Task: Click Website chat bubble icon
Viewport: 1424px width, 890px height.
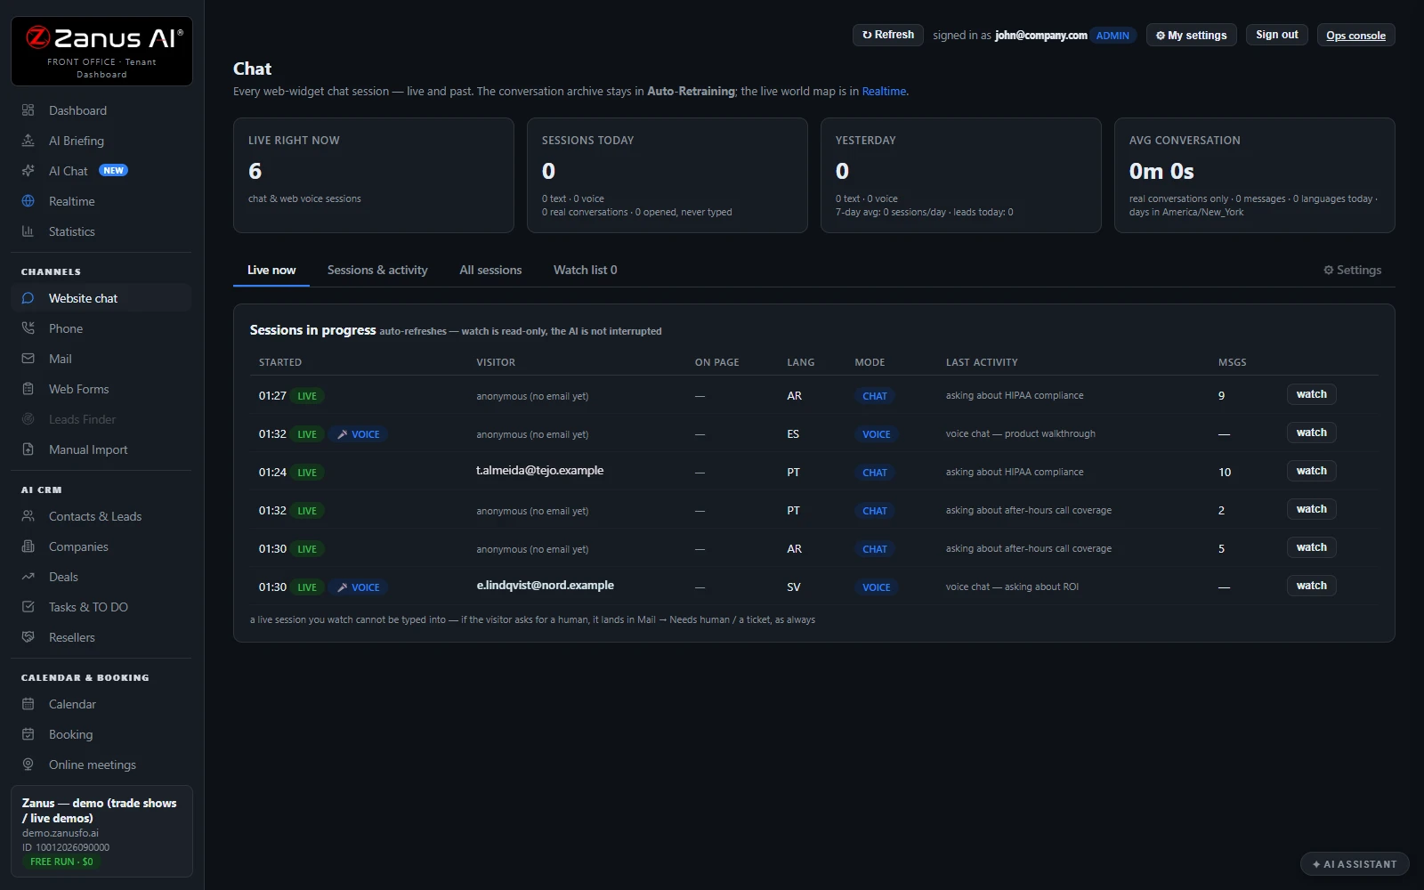Action: (x=28, y=298)
